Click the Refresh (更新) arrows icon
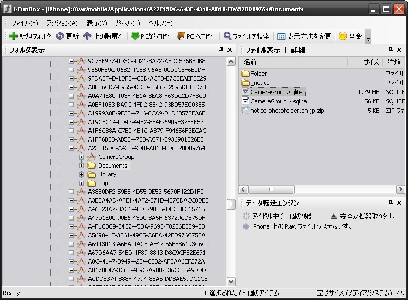 [x=60, y=36]
